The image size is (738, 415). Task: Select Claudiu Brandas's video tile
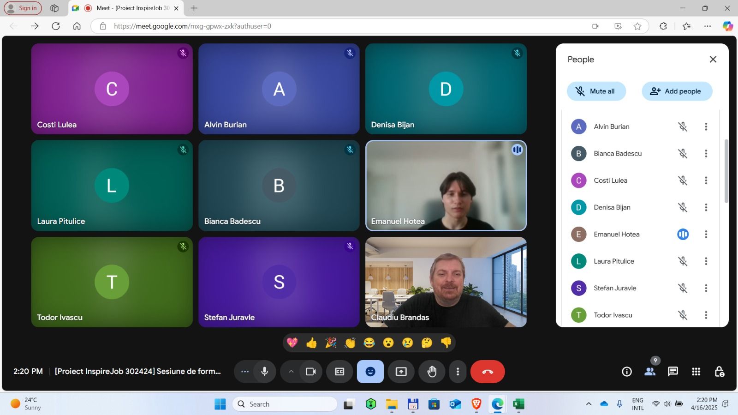(446, 282)
